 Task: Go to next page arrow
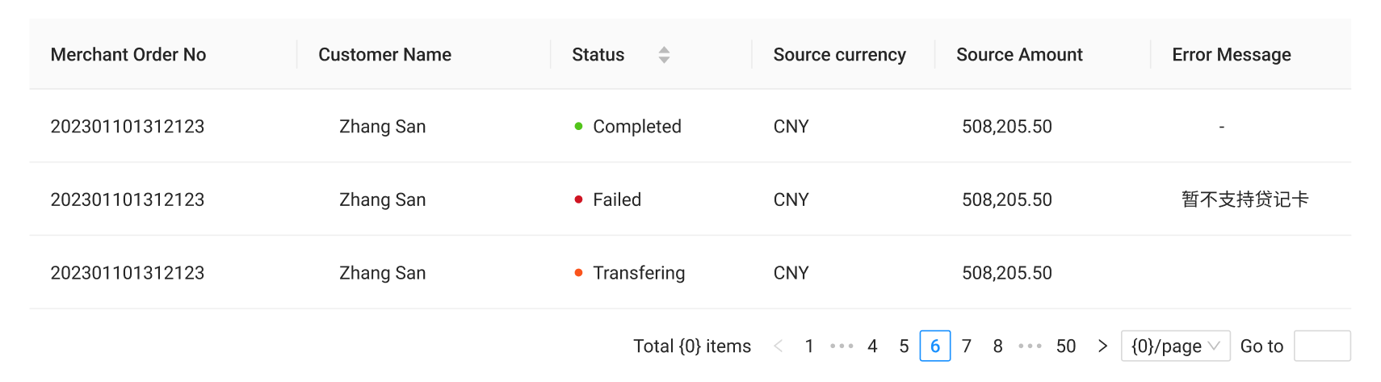click(x=1102, y=346)
